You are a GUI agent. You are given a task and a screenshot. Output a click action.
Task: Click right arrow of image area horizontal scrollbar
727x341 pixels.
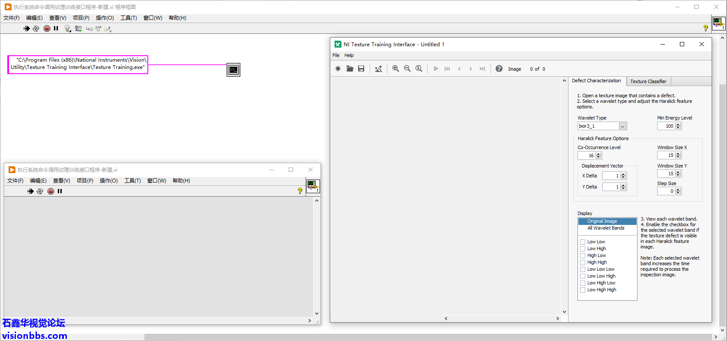coord(557,318)
